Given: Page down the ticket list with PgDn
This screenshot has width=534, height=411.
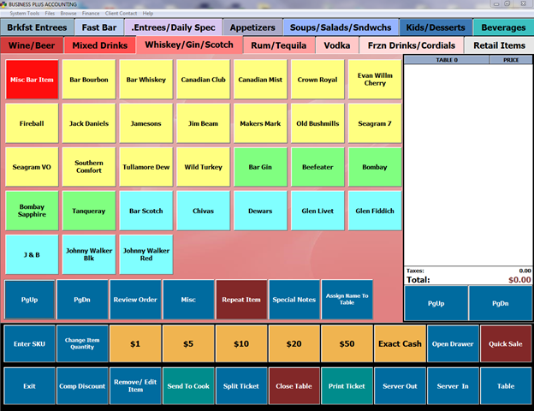Looking at the screenshot, I should 500,303.
